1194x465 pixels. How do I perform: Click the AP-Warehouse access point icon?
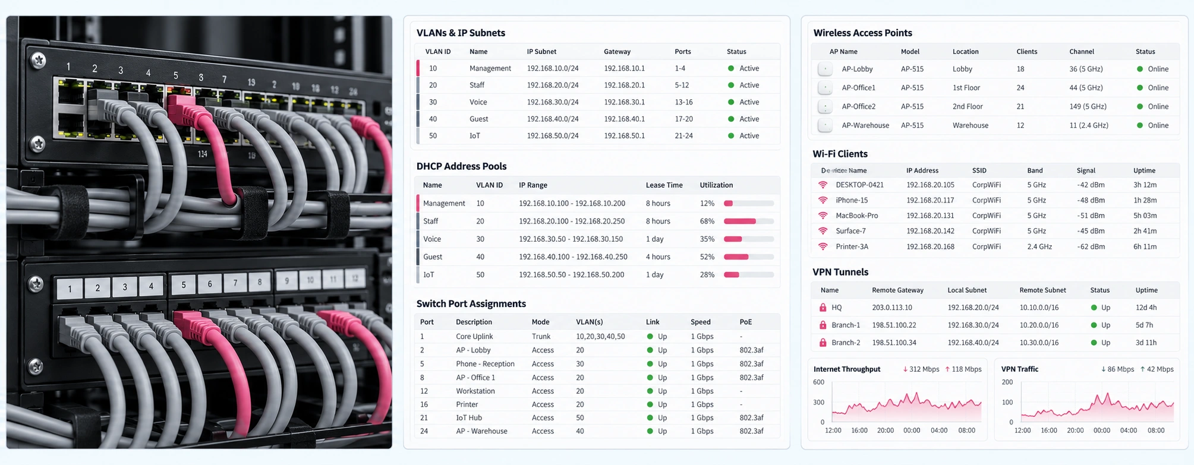[825, 125]
